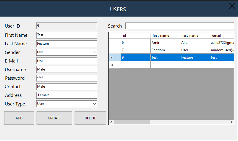Close the Users window with X icon
The width and height of the screenshot is (238, 141).
[x=232, y=6]
